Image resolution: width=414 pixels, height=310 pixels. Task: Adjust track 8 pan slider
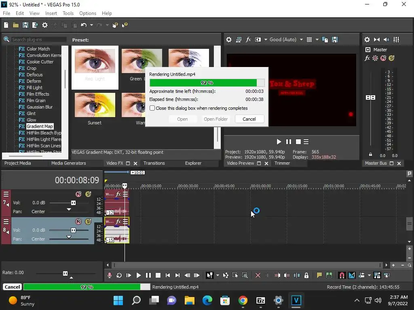click(x=69, y=237)
